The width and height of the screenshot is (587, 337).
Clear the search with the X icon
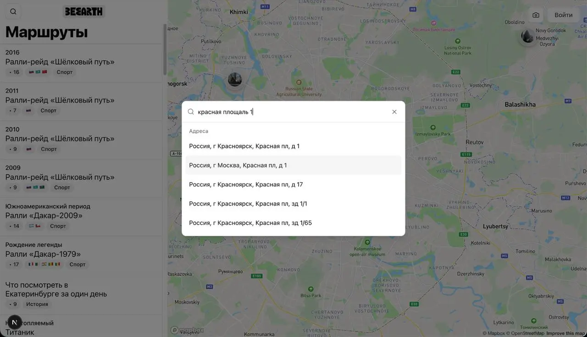394,112
